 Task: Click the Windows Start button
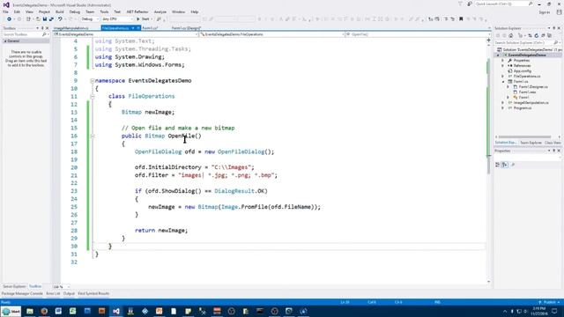click(11, 311)
